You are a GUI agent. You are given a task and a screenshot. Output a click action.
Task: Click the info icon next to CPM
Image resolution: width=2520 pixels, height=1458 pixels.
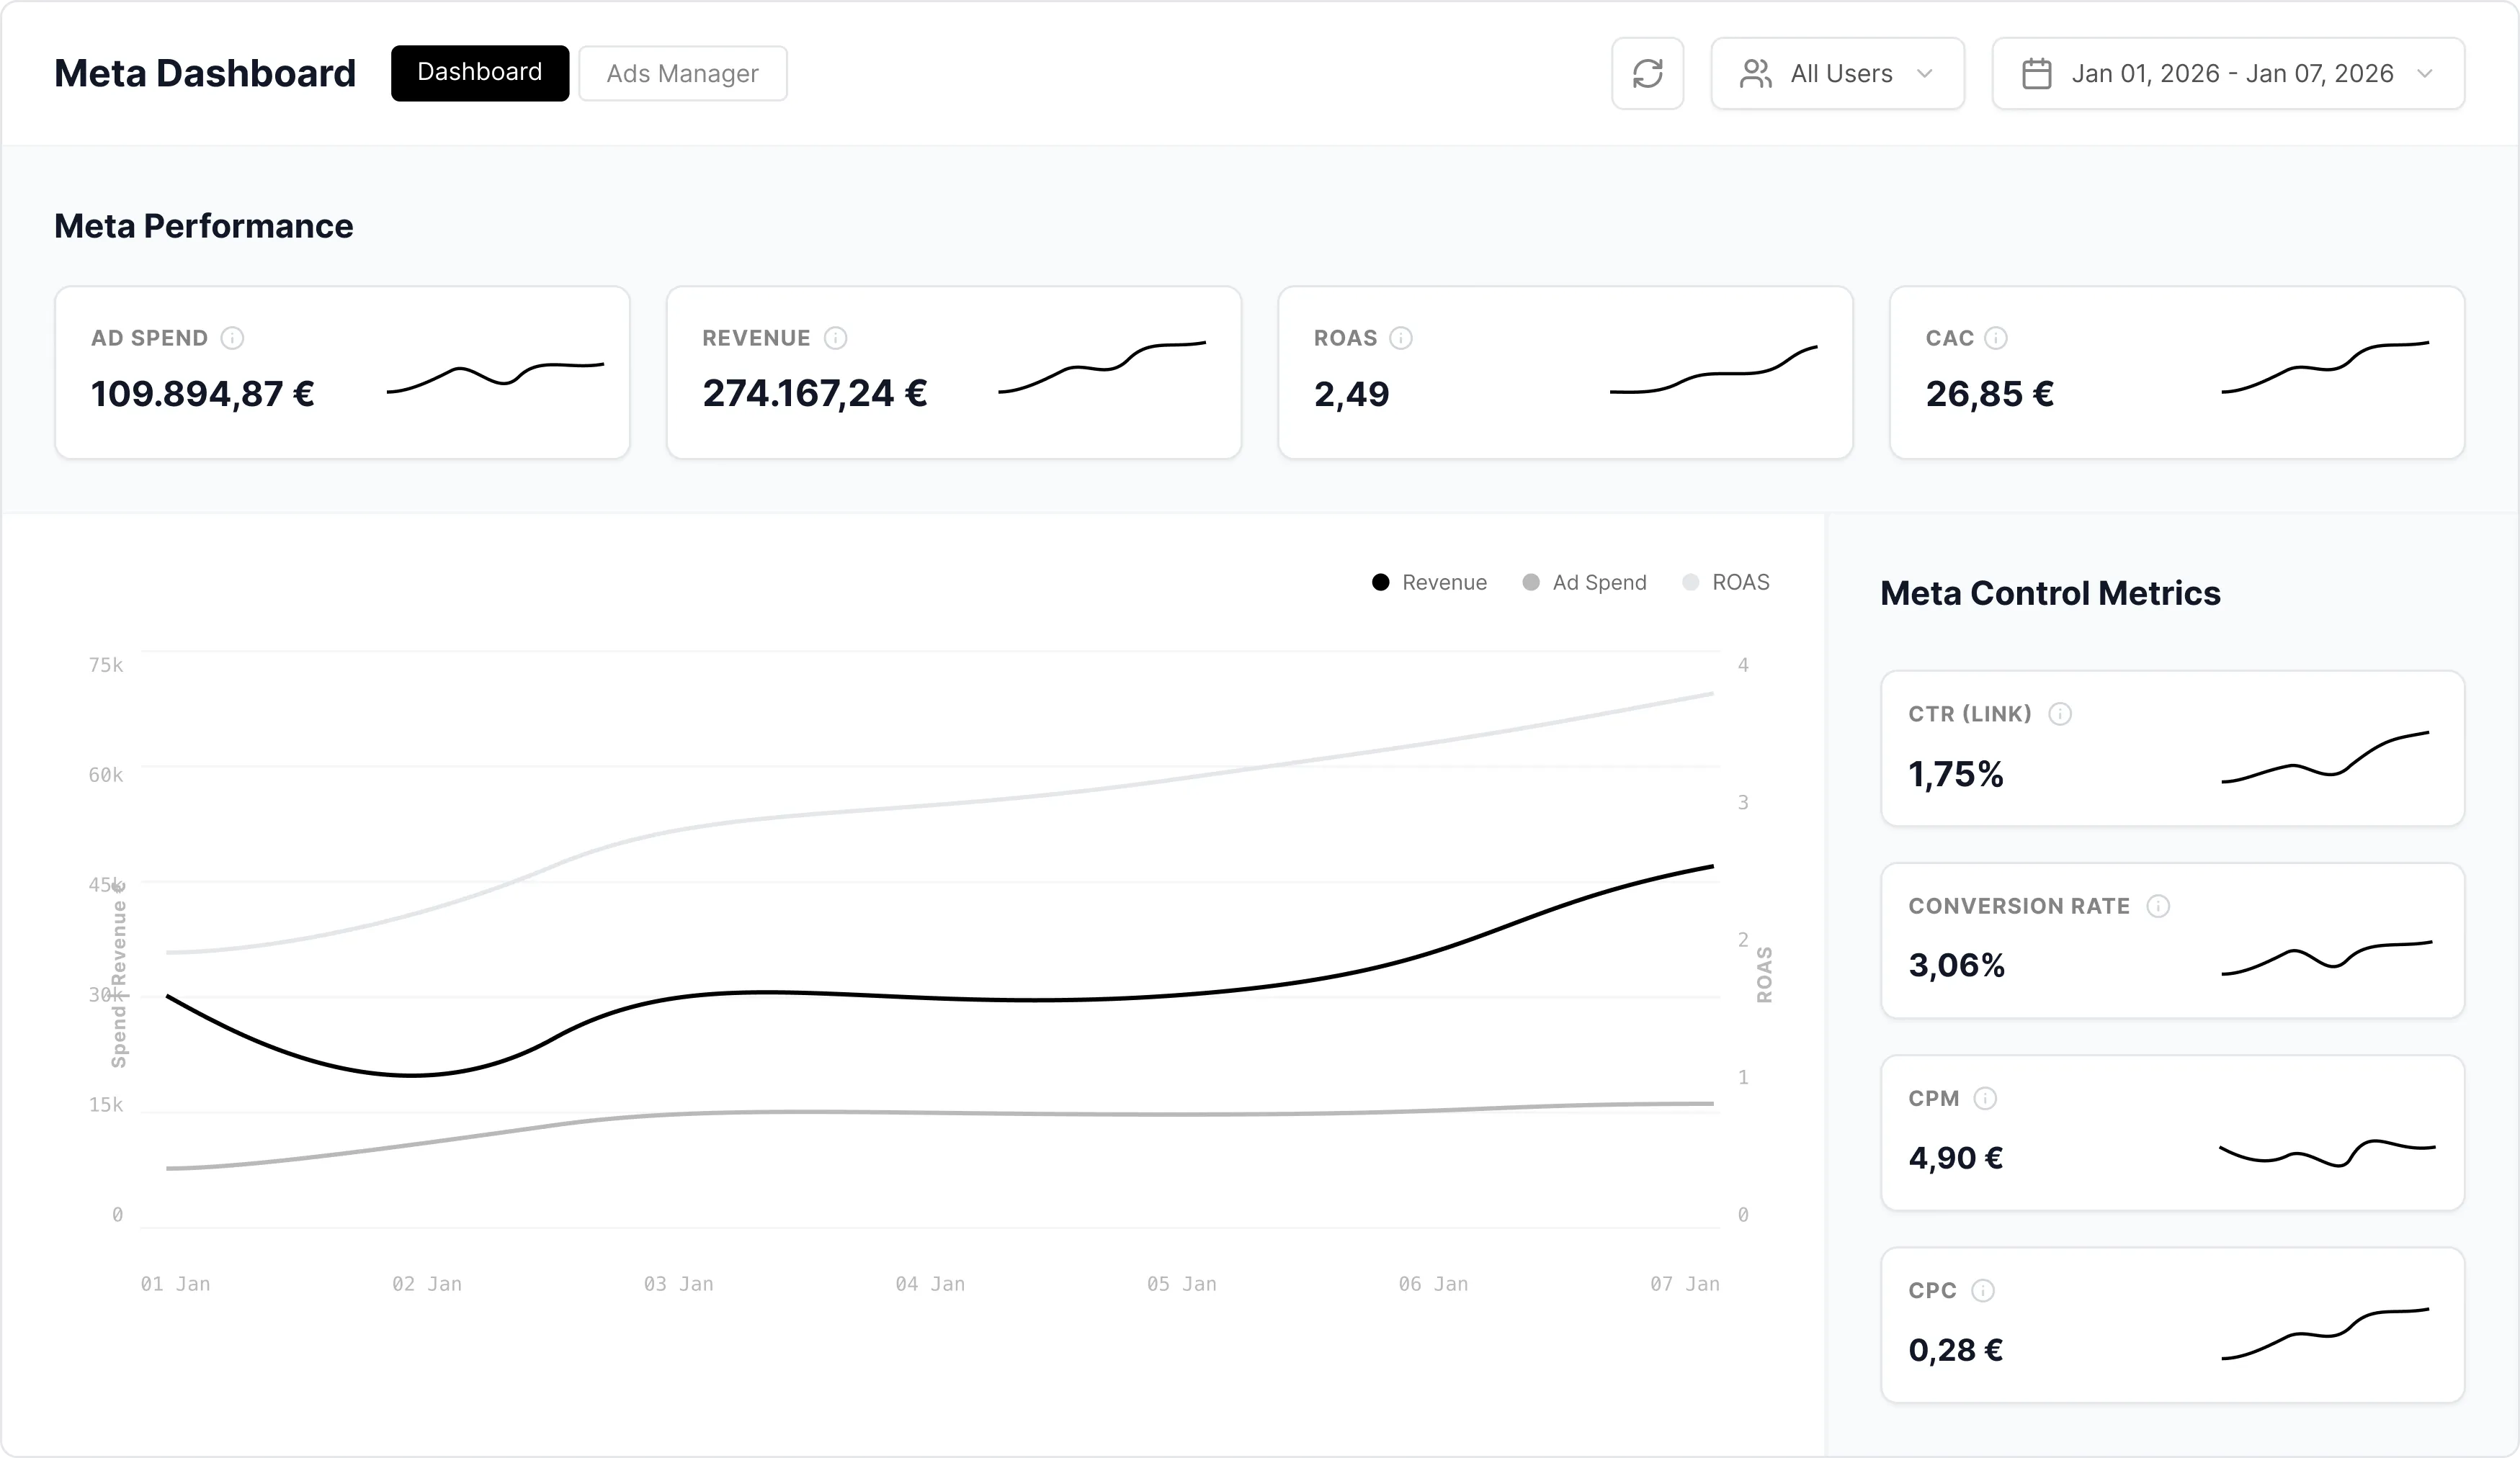[1985, 1098]
